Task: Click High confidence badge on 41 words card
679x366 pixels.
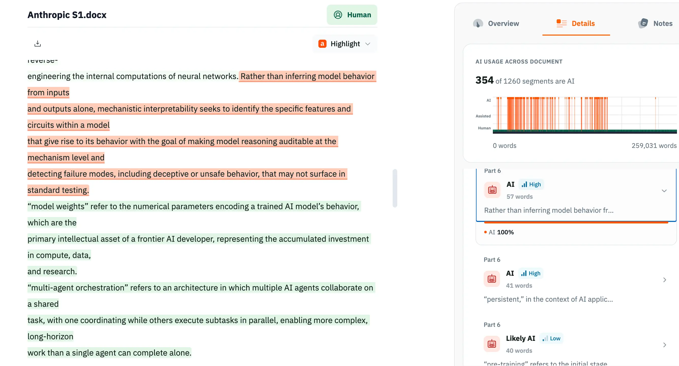Action: pos(530,273)
